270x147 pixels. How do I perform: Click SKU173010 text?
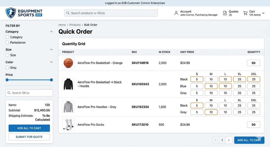(140, 124)
